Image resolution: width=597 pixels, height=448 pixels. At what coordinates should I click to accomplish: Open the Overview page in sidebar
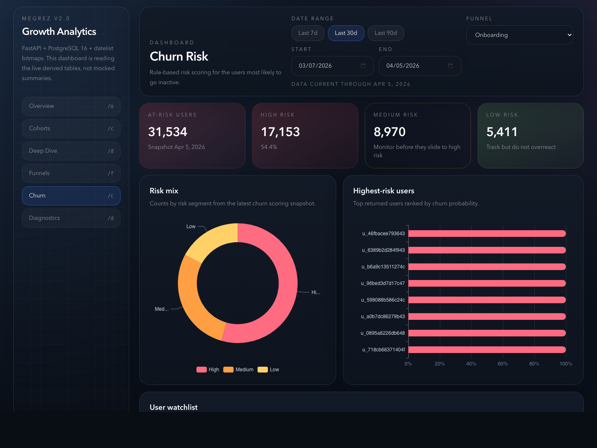pos(71,106)
